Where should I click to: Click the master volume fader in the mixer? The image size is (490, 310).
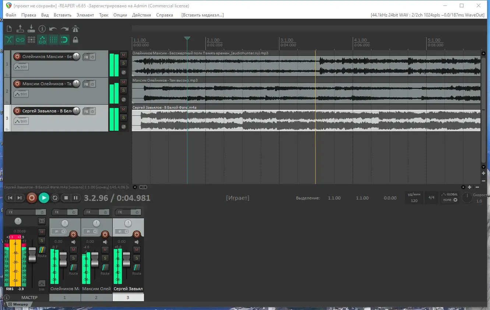point(32,255)
